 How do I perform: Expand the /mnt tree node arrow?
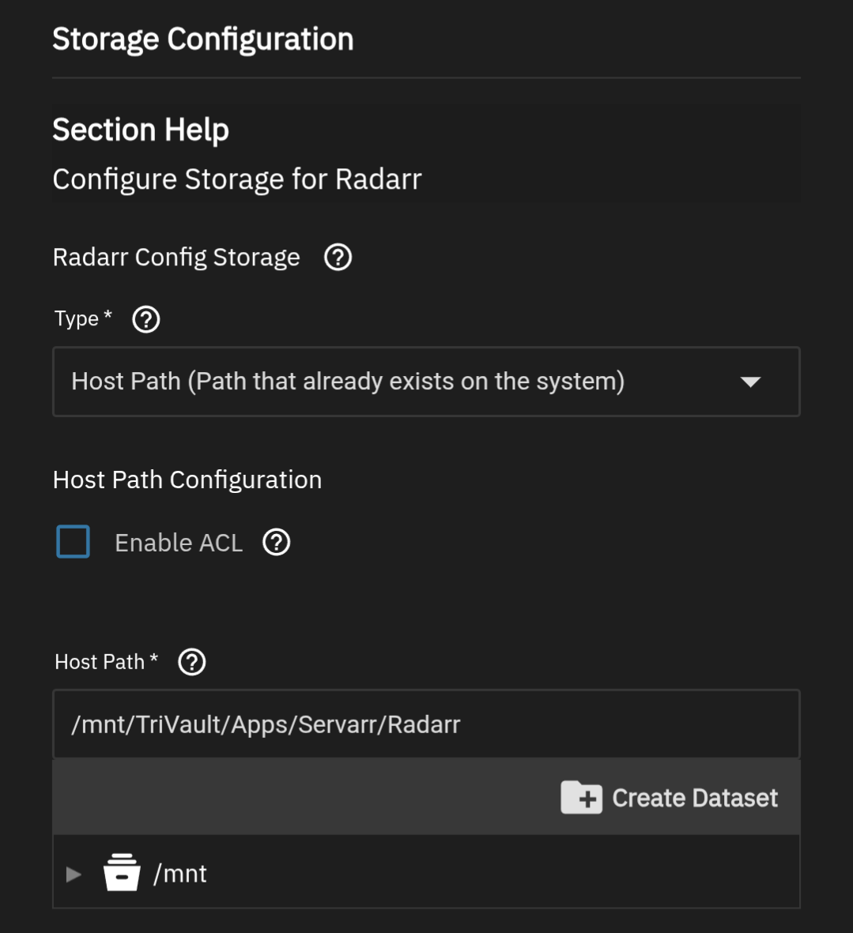click(74, 874)
